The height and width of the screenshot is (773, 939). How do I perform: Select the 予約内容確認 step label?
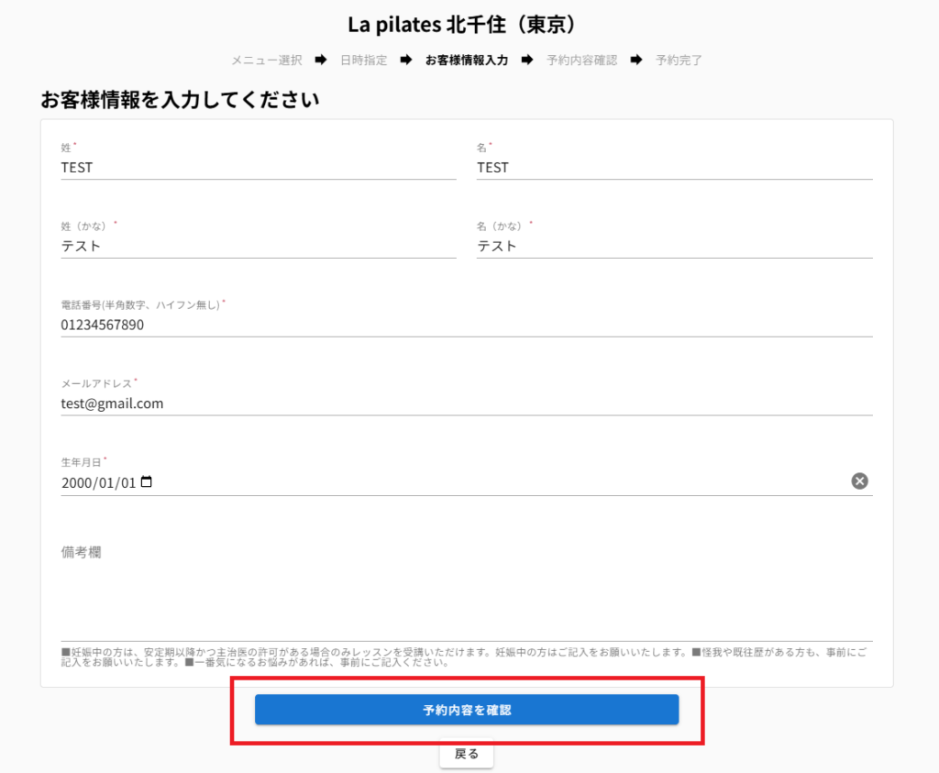click(x=581, y=61)
